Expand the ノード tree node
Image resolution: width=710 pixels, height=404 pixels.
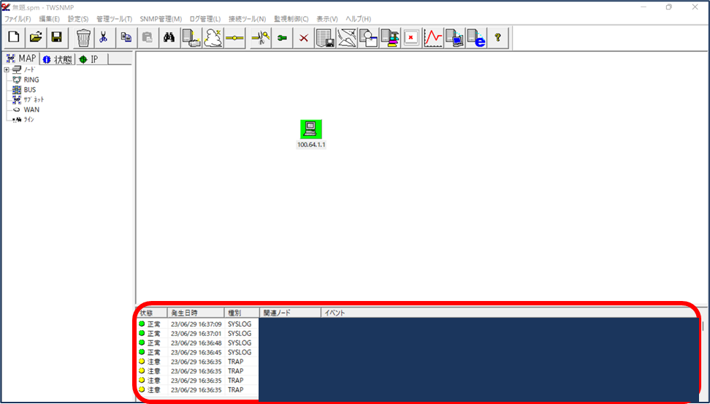(x=7, y=69)
